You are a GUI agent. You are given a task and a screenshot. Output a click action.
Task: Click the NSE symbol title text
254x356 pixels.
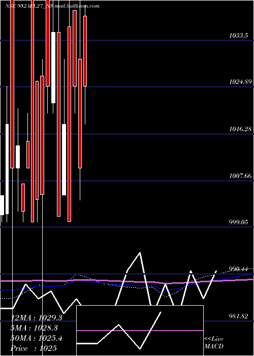52,6
